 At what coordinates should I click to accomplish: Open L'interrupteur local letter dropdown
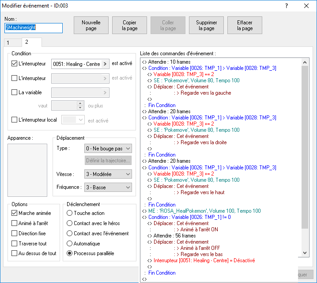coord(73,120)
